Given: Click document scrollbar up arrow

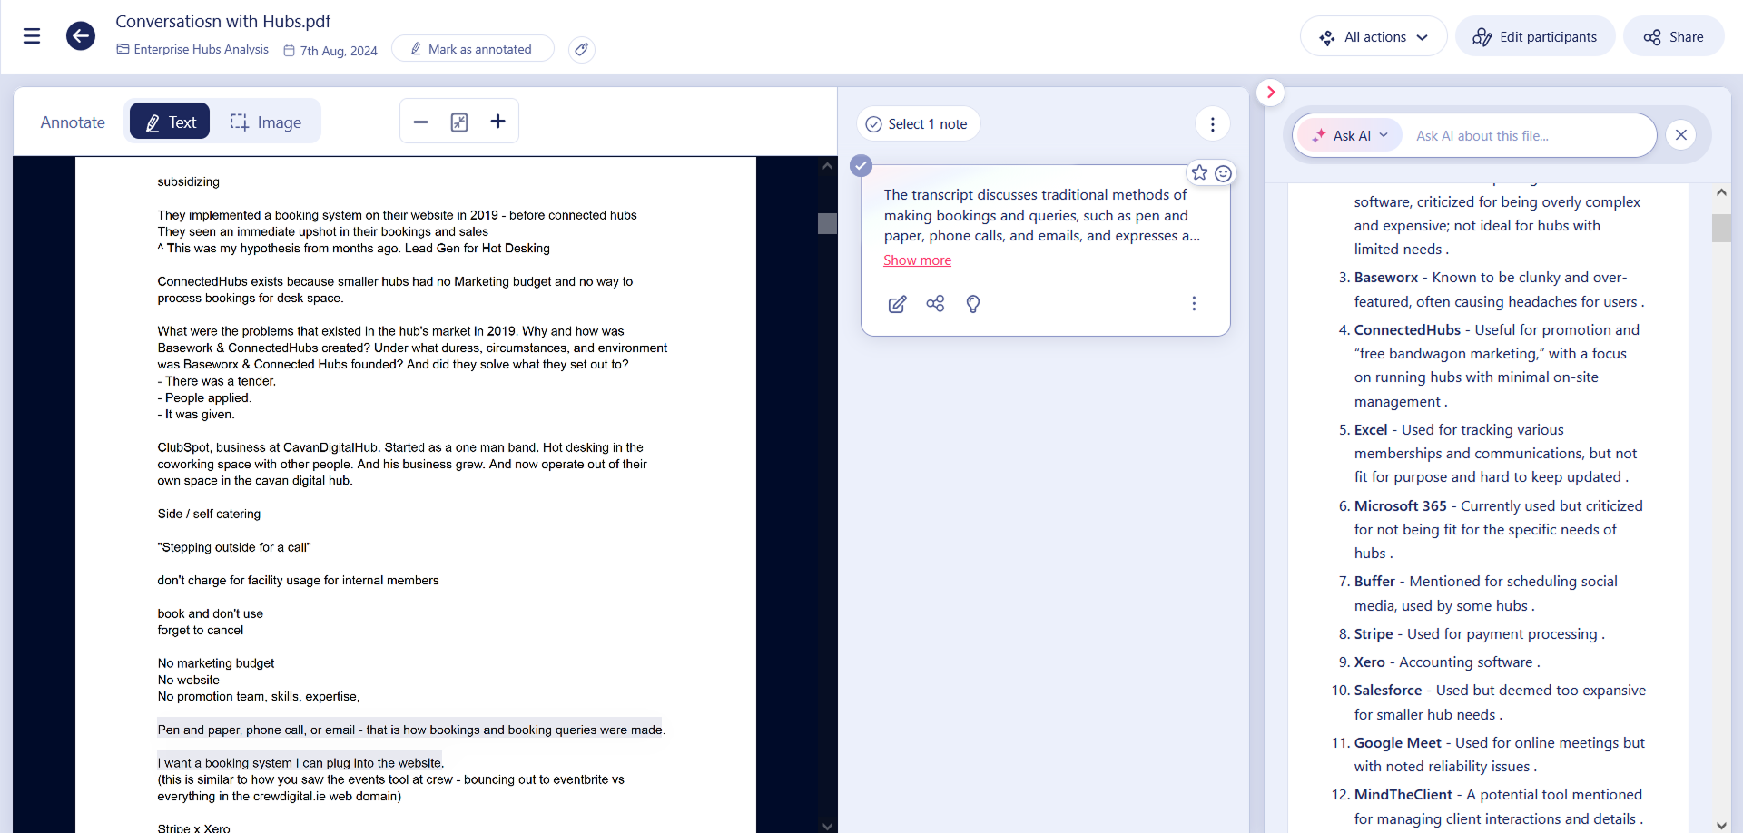Looking at the screenshot, I should [827, 166].
